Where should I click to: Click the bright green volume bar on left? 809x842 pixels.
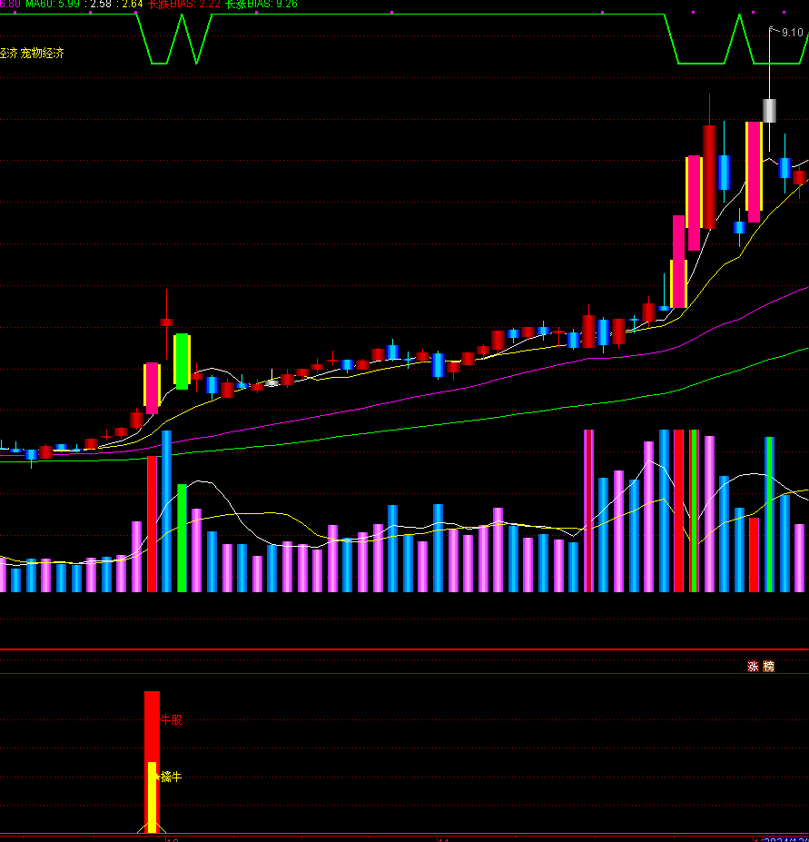click(x=182, y=538)
